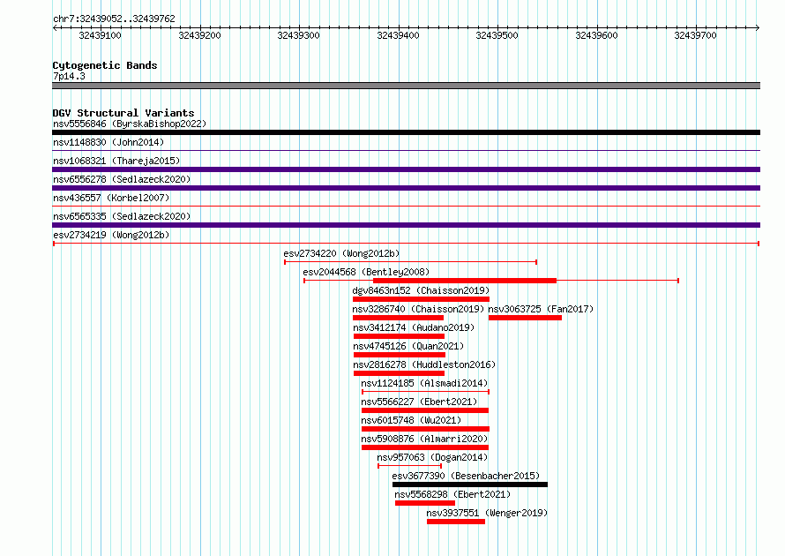Click the thick red segment of esv2044568
The width and height of the screenshot is (785, 556).
465,281
